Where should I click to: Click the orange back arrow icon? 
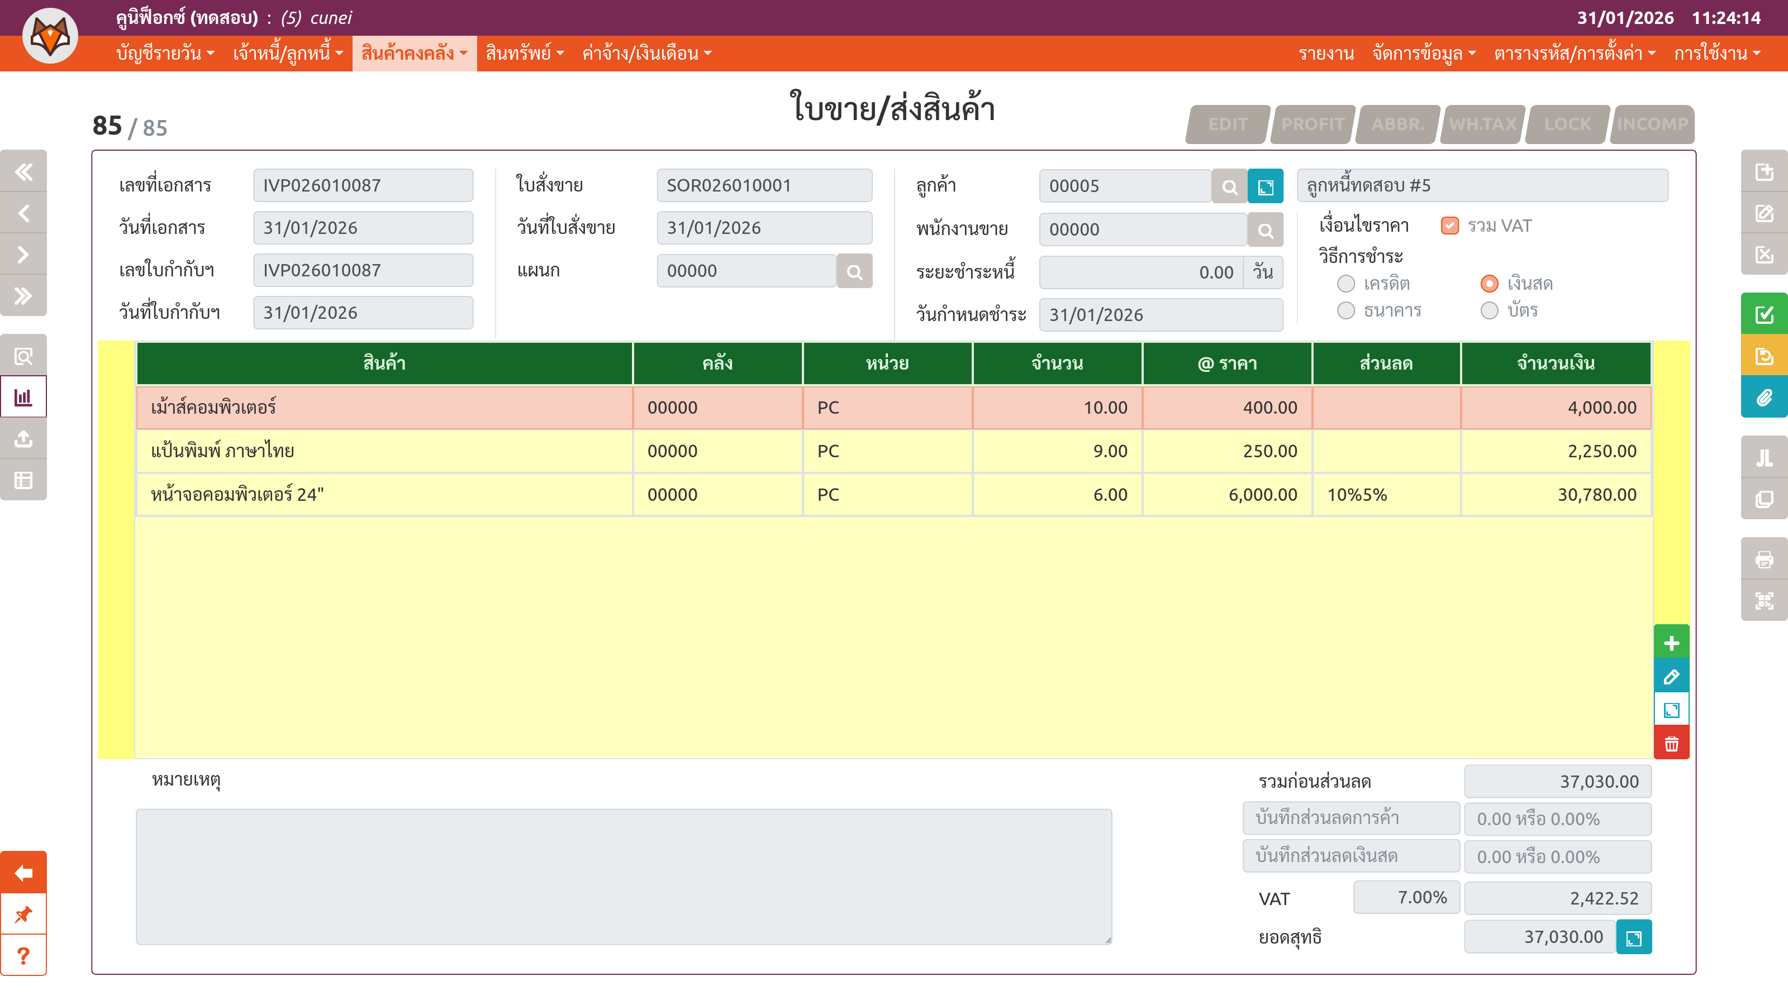tap(23, 873)
